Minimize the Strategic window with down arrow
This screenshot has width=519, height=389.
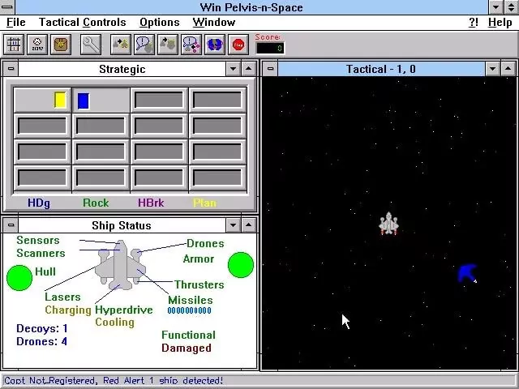[x=233, y=69]
